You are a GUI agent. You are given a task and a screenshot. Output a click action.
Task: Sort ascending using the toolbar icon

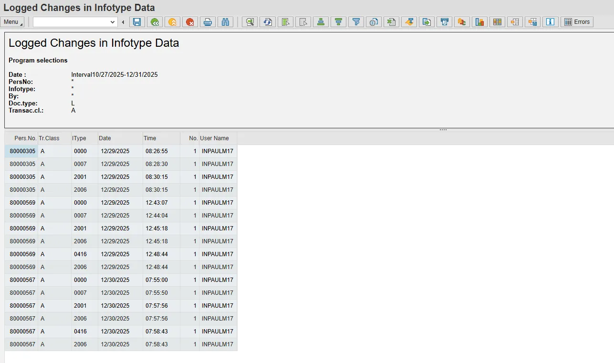pyautogui.click(x=321, y=22)
